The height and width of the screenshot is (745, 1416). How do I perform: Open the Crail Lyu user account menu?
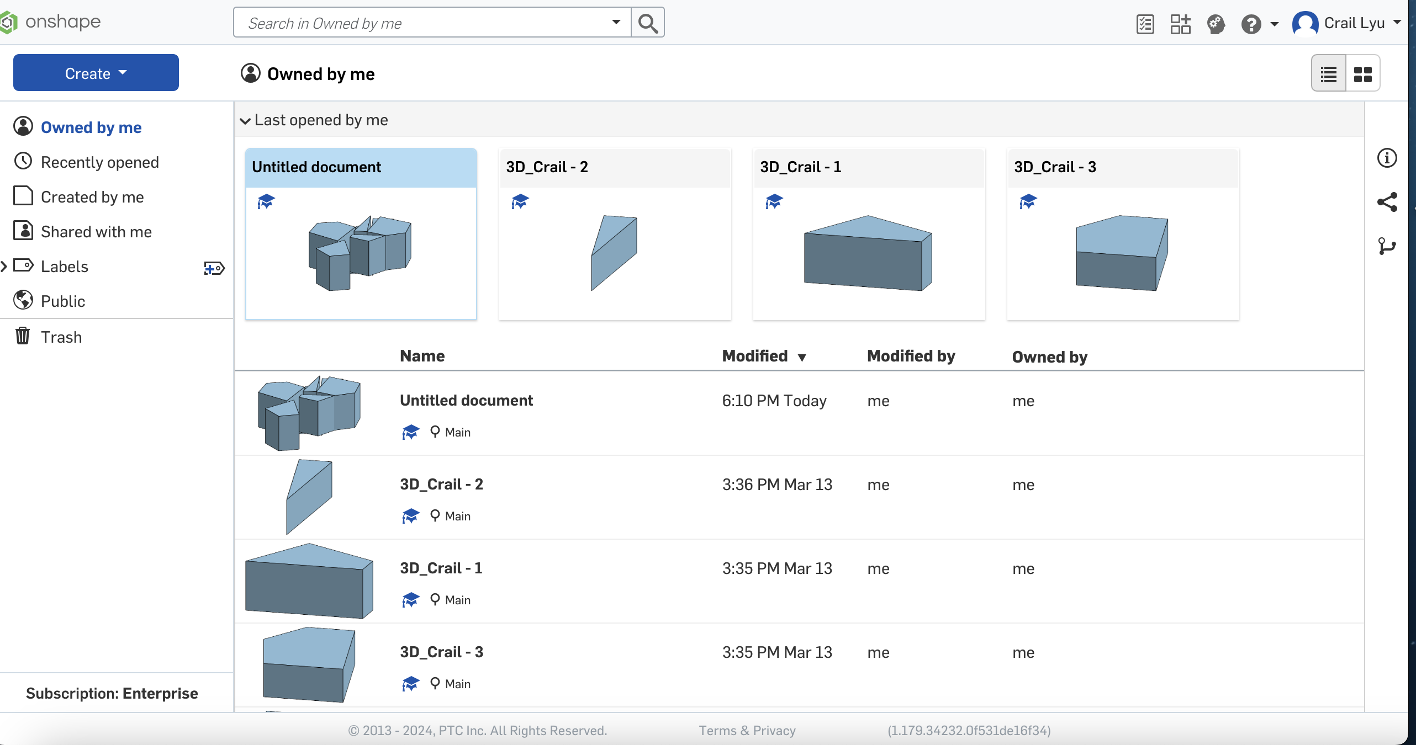click(1346, 23)
